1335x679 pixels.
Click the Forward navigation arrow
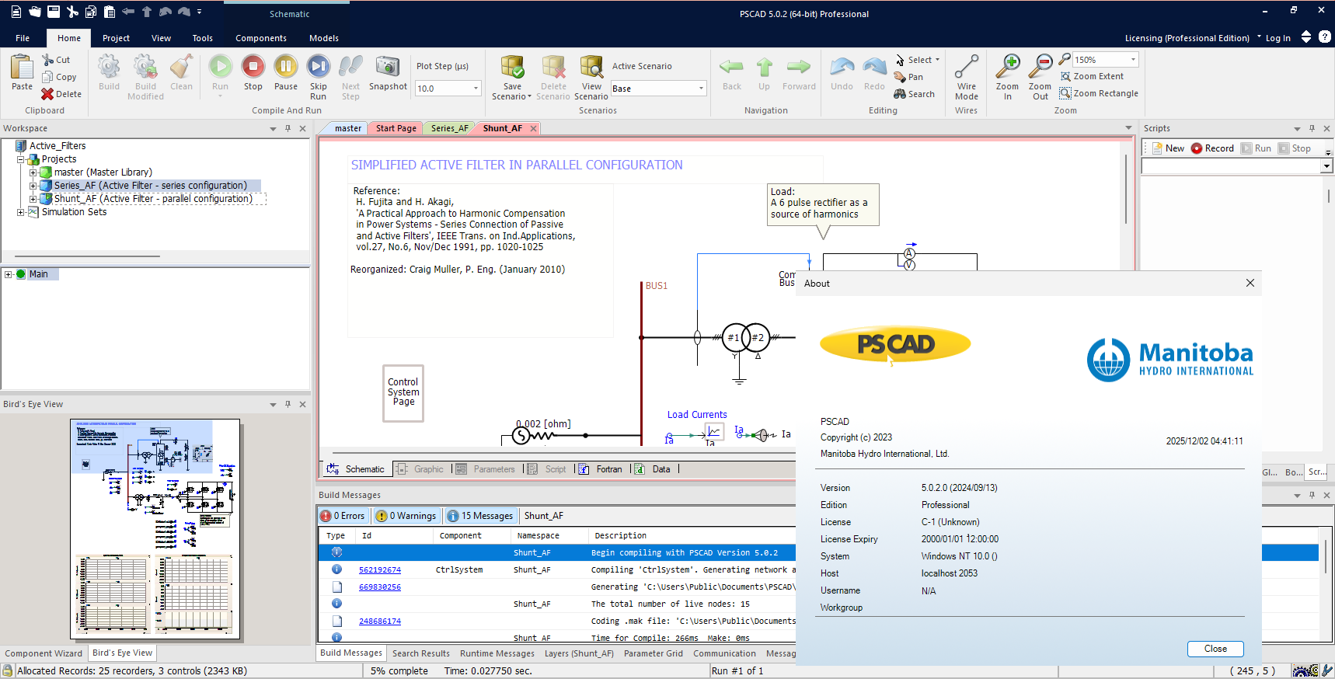pyautogui.click(x=799, y=68)
